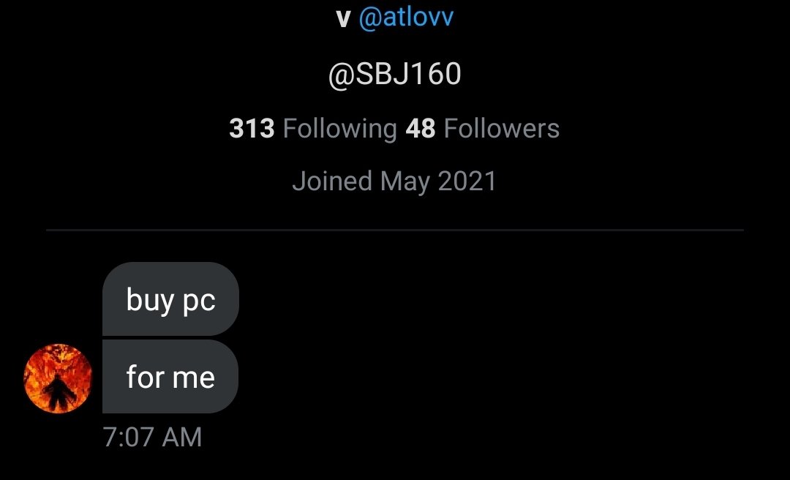Click the bold 313 following count
This screenshot has width=790, height=480.
[252, 129]
